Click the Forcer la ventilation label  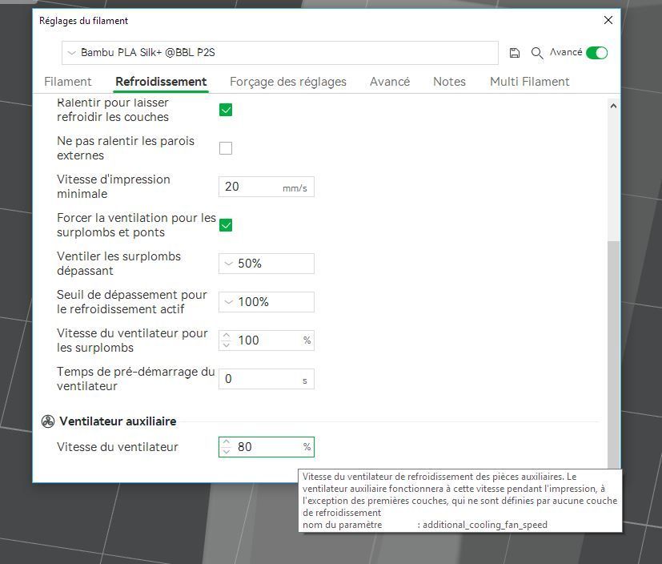(x=136, y=225)
